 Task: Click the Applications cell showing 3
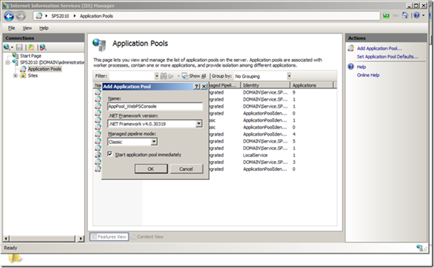[294, 162]
